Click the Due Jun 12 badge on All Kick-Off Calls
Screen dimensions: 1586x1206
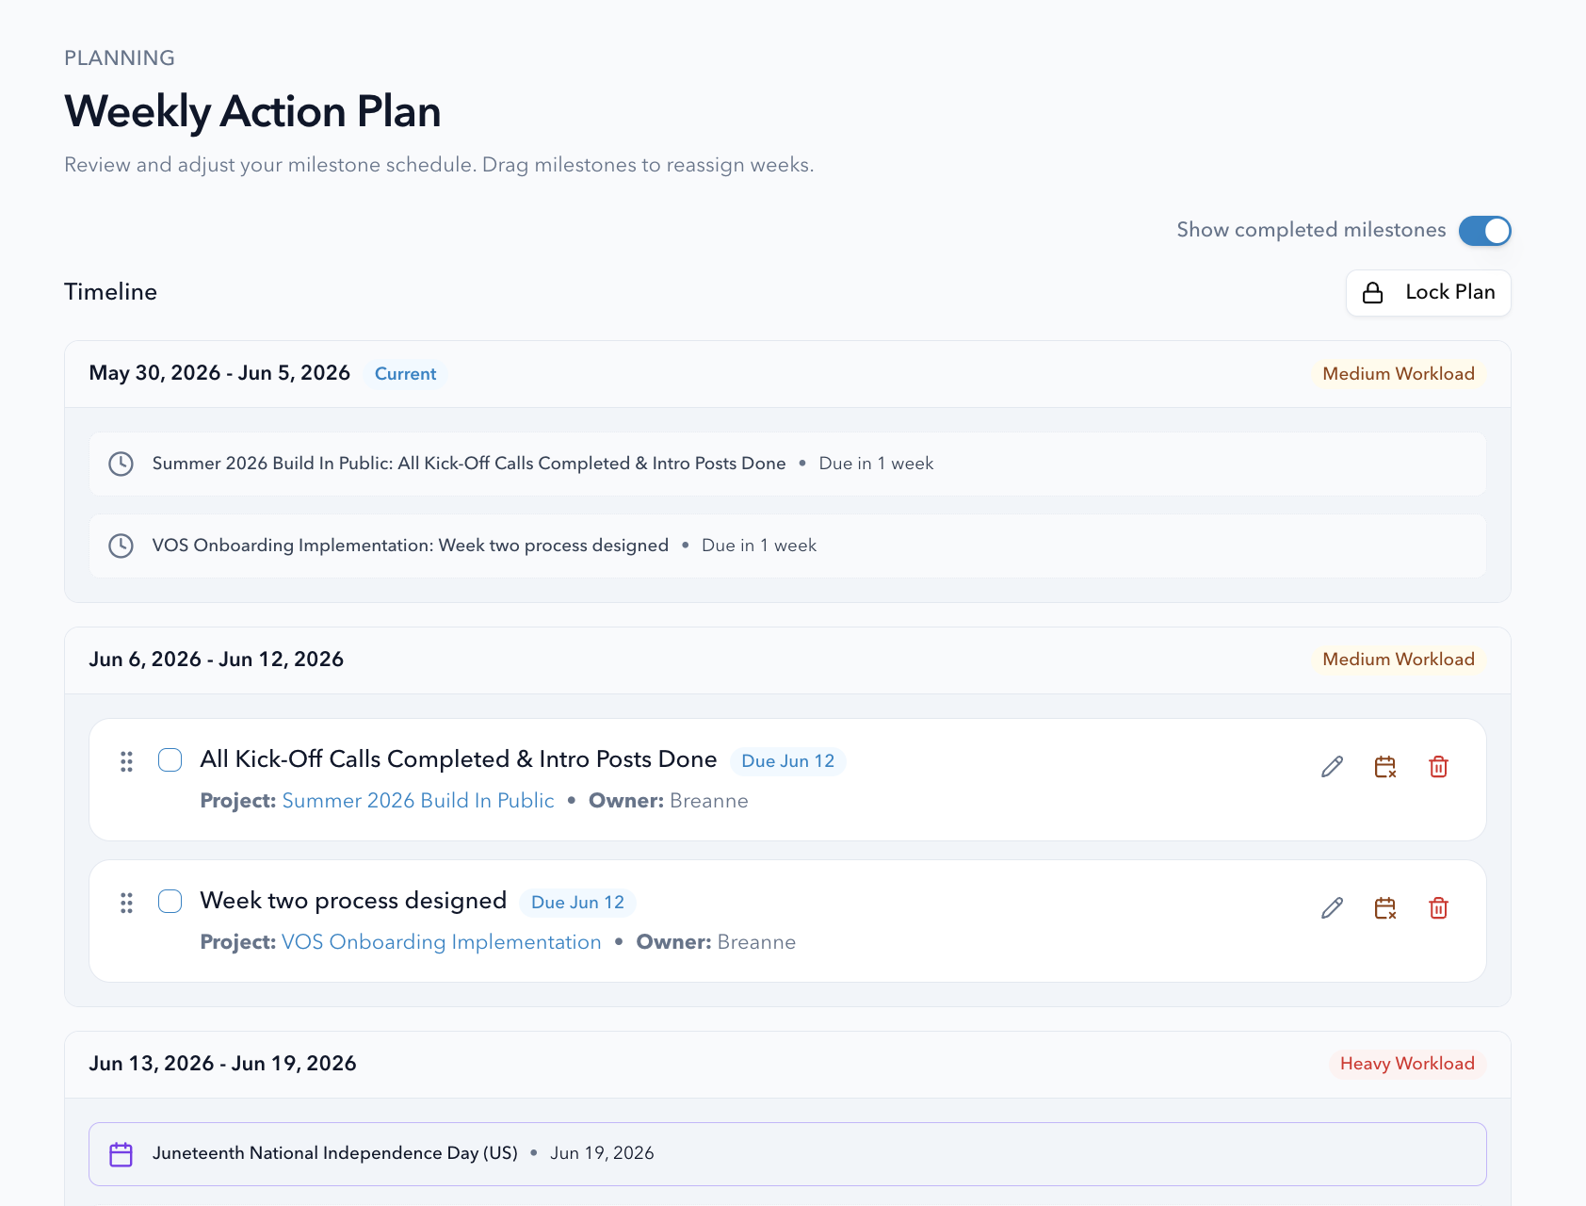788,761
